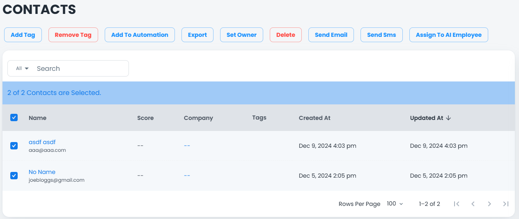Uncheck the select-all header checkbox
The height and width of the screenshot is (219, 519).
(x=14, y=117)
